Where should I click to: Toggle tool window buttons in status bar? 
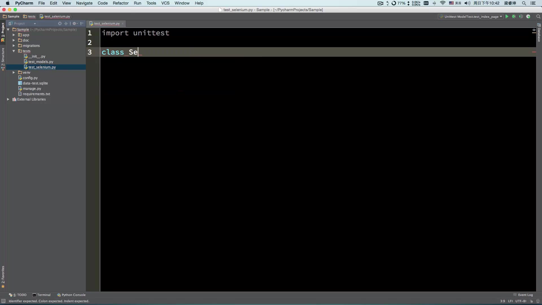tap(3, 301)
